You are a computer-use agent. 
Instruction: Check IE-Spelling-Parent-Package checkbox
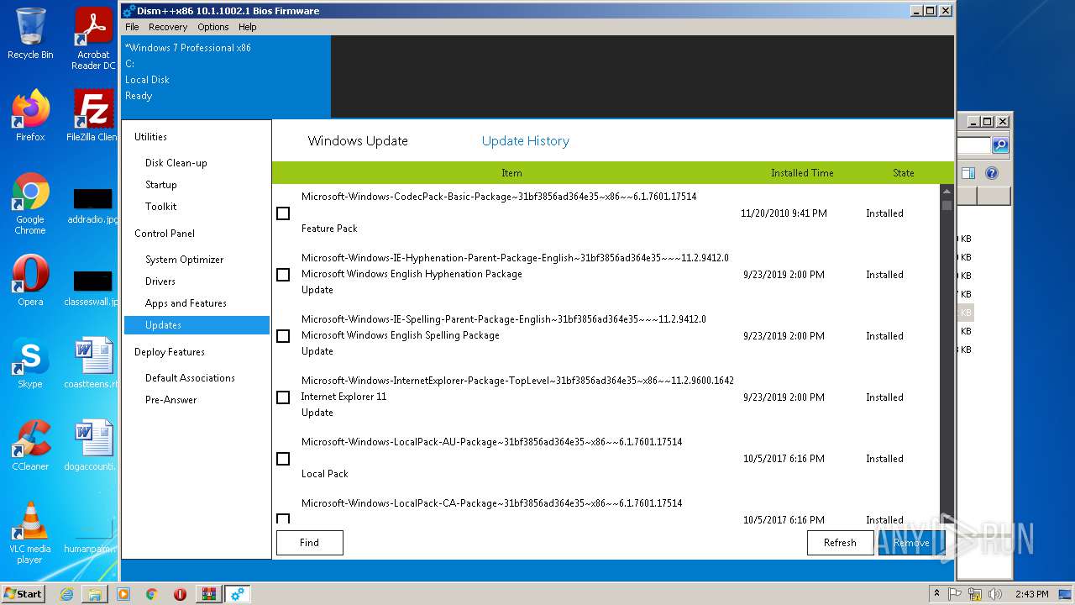point(283,336)
